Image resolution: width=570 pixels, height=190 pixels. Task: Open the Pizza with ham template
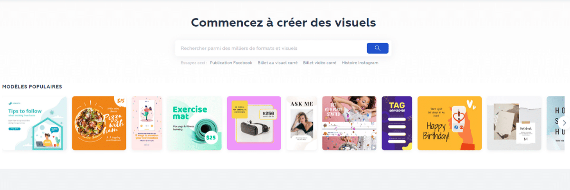[x=99, y=123]
